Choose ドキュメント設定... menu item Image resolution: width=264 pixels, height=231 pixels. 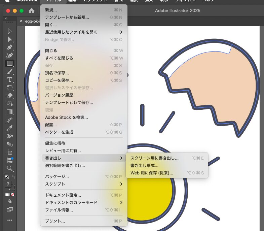click(x=84, y=195)
